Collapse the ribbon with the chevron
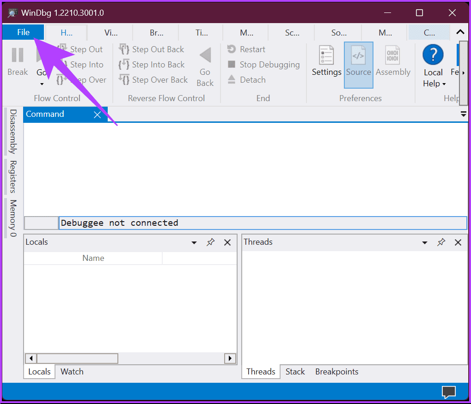Screen dimensions: 471x404 pyautogui.click(x=460, y=32)
